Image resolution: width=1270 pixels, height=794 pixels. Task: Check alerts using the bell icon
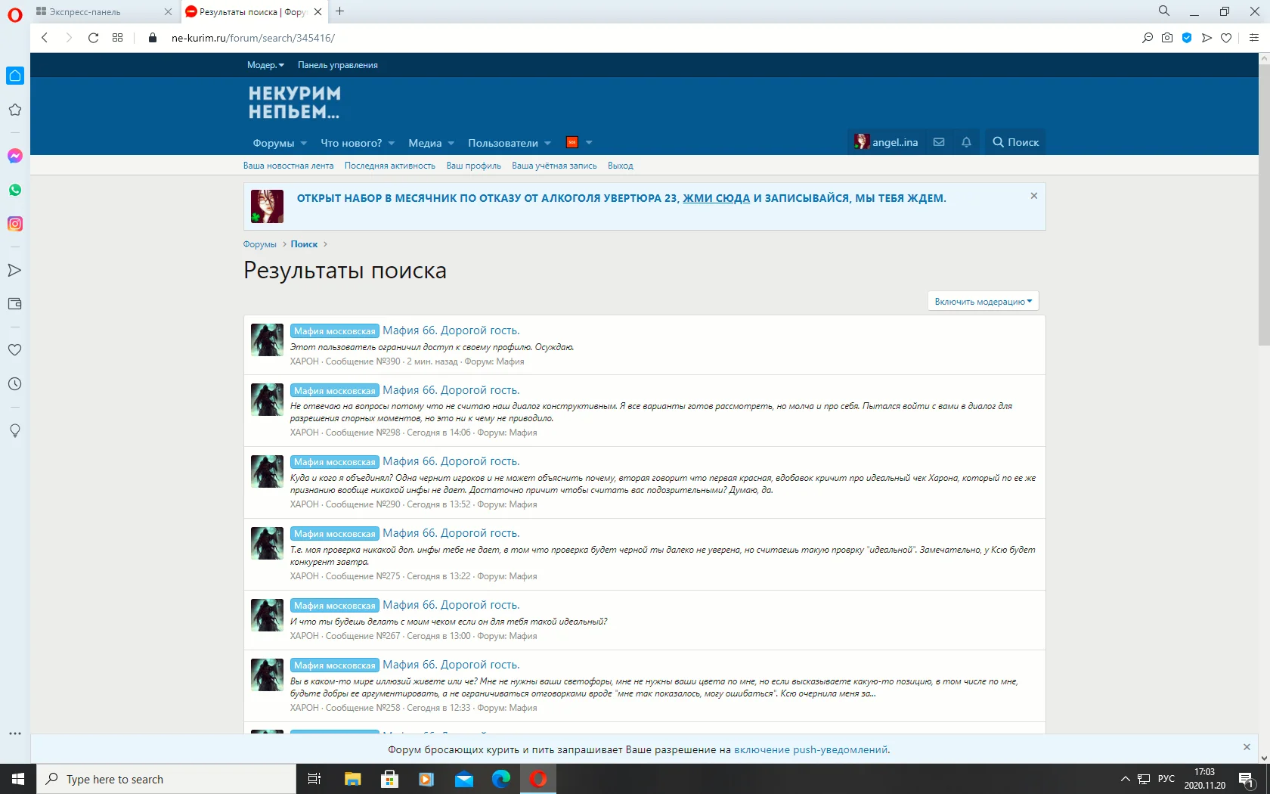pos(965,141)
